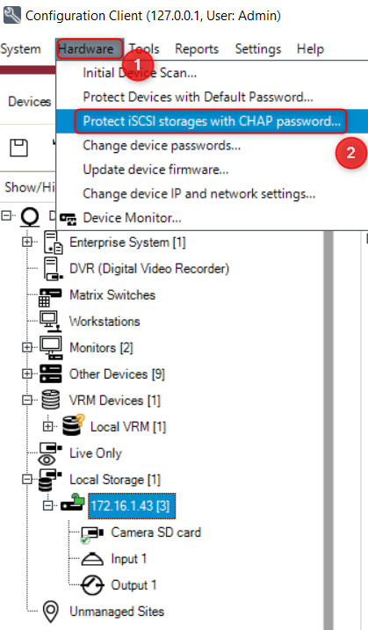Screen dimensions: 368x630
Task: Select the Input 1 bell icon
Action: tap(92, 559)
